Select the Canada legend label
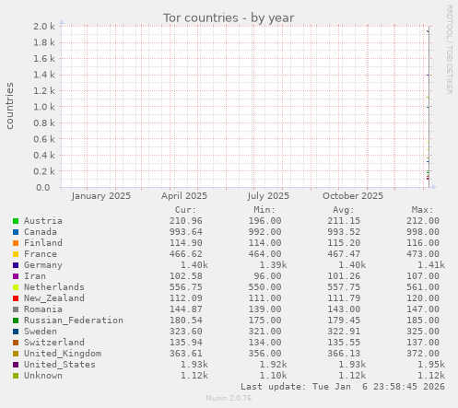This screenshot has width=458, height=408. pyautogui.click(x=41, y=232)
